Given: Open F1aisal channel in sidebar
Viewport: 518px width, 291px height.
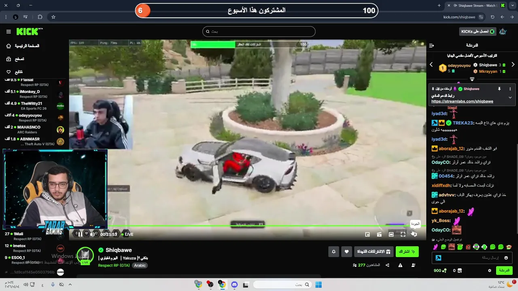Looking at the screenshot, I should click(x=34, y=82).
